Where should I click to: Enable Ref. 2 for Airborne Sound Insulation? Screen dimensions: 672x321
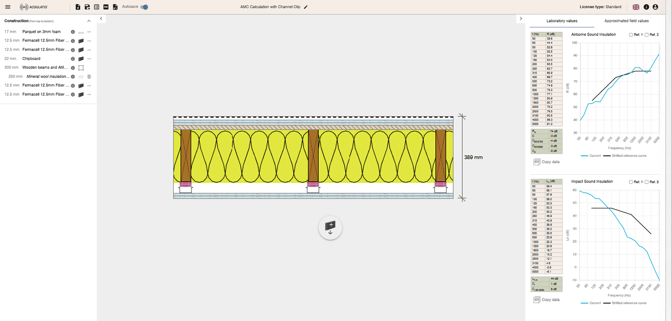(646, 35)
